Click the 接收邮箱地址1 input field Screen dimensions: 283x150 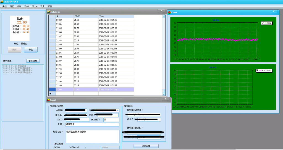tap(144, 115)
